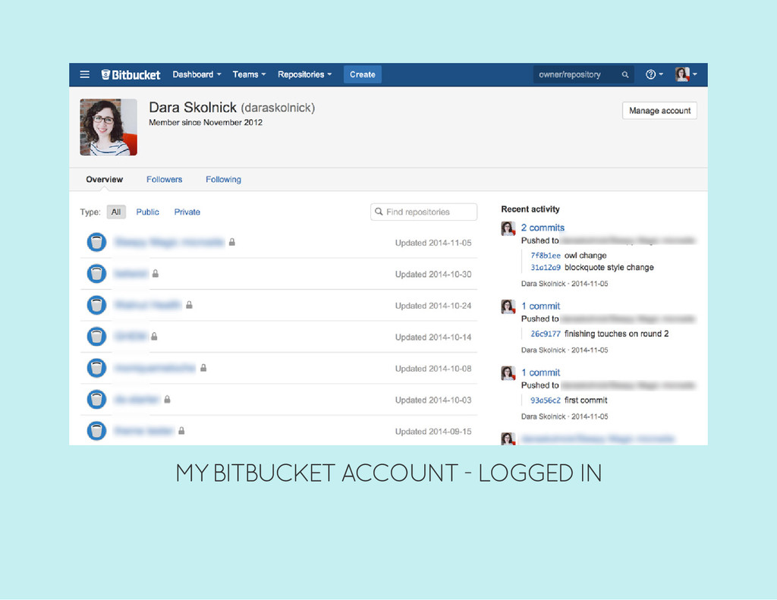Select the Overview tab
The width and height of the screenshot is (777, 600).
(x=104, y=179)
